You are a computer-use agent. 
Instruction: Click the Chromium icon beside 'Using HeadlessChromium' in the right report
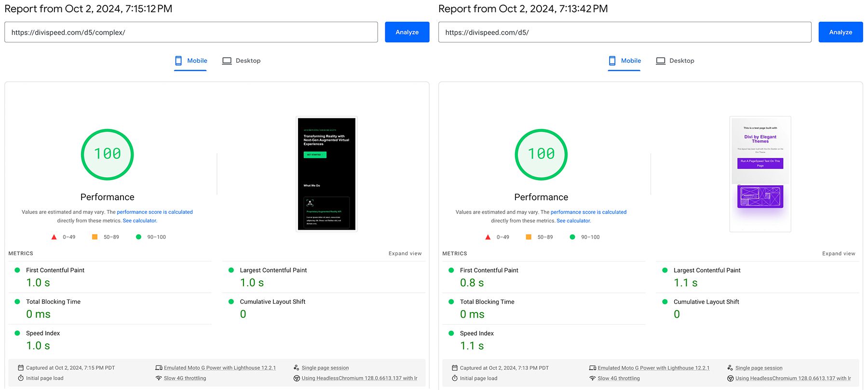point(731,378)
